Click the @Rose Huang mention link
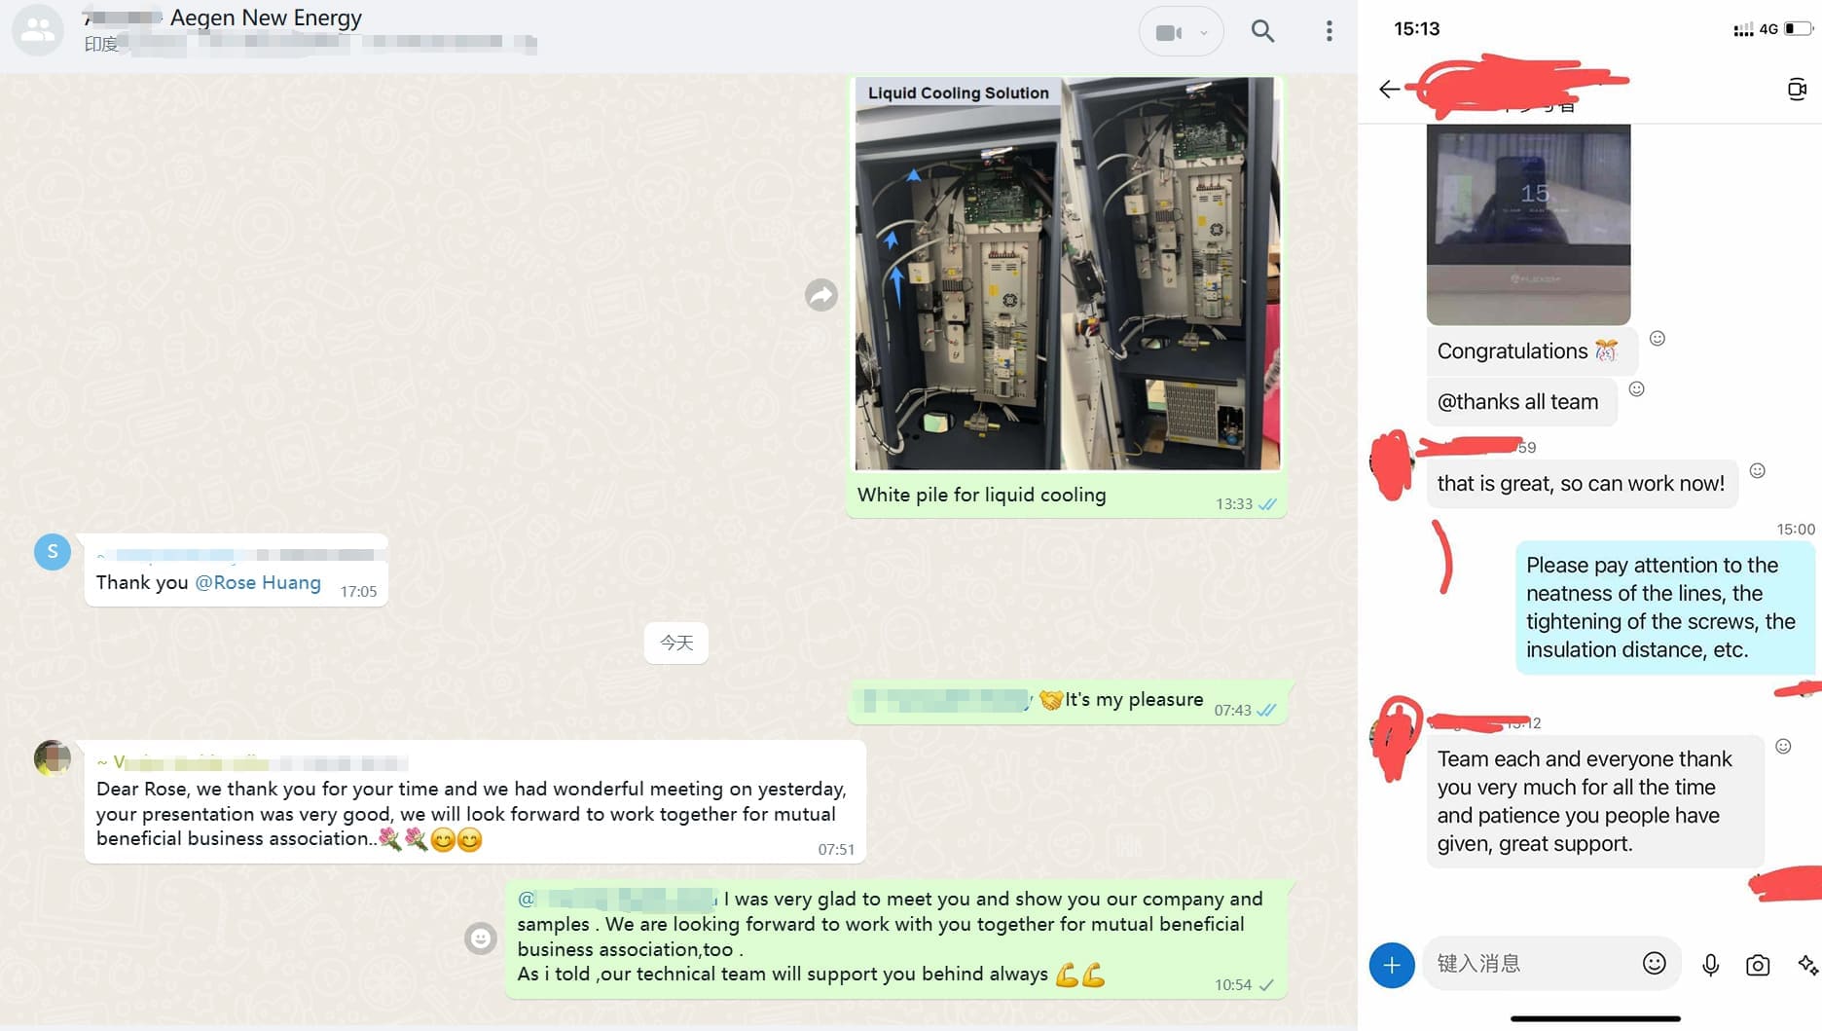This screenshot has height=1031, width=1822. click(x=258, y=582)
